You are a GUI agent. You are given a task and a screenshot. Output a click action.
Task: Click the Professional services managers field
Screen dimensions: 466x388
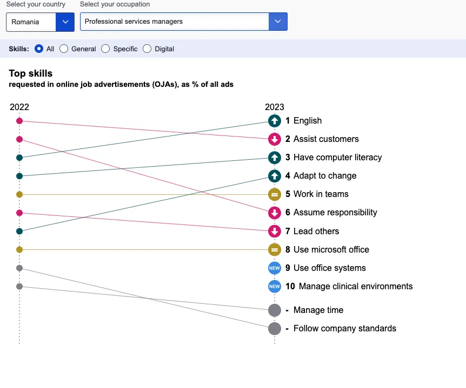[174, 22]
